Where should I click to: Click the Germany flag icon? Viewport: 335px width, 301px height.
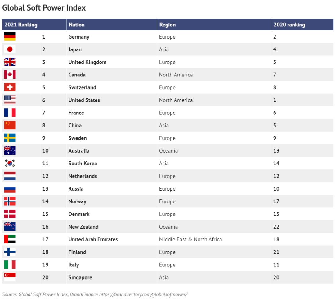pyautogui.click(x=10, y=37)
